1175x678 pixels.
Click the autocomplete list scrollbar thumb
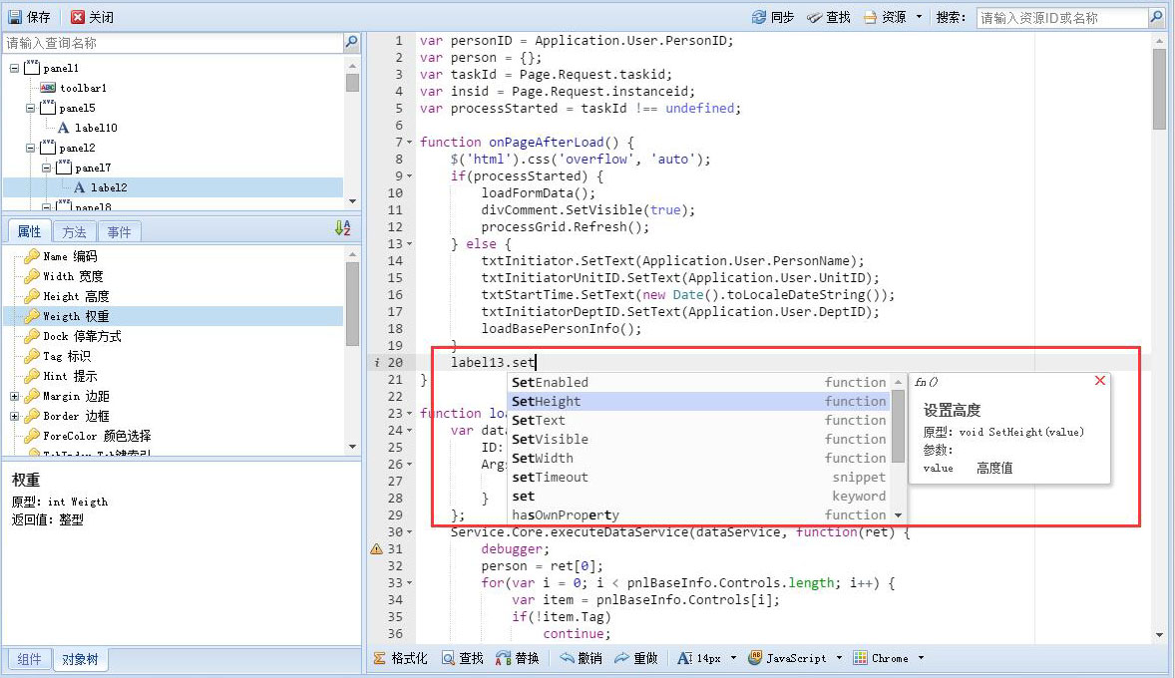(898, 427)
